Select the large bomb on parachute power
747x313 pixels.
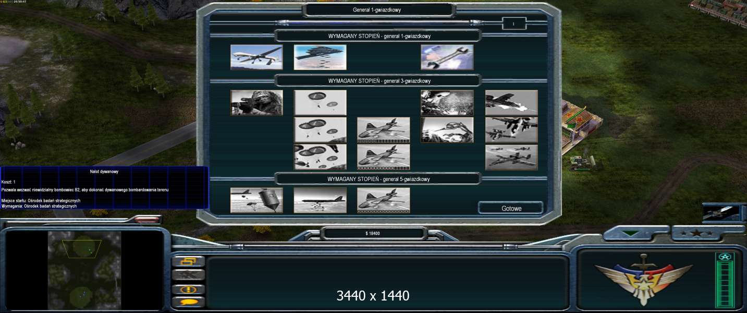256,200
